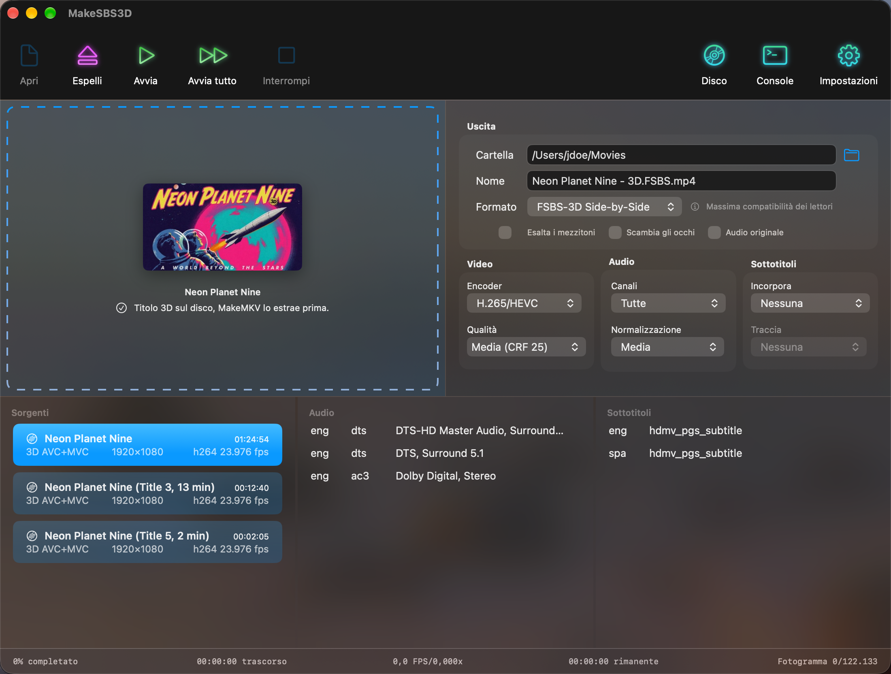The height and width of the screenshot is (674, 891).
Task: Select spa hdmv_pgs_subtitle row
Action: [x=675, y=453]
